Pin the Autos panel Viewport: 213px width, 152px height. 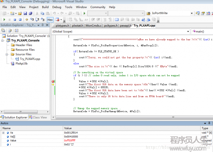tap(209, 123)
